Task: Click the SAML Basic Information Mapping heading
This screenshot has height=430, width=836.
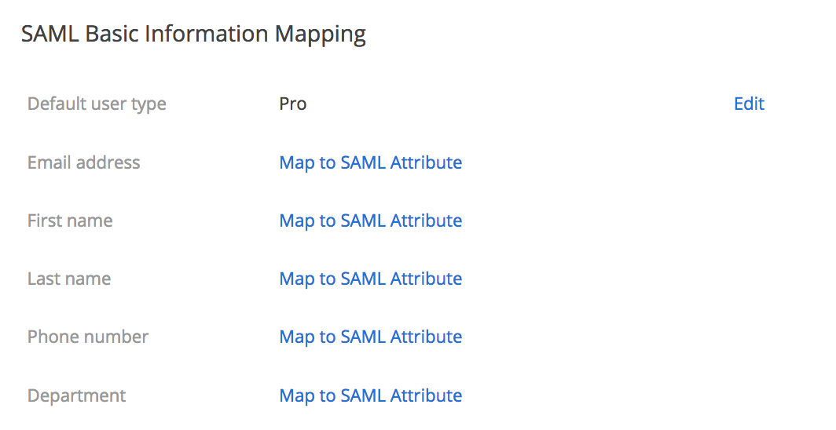Action: click(x=193, y=35)
